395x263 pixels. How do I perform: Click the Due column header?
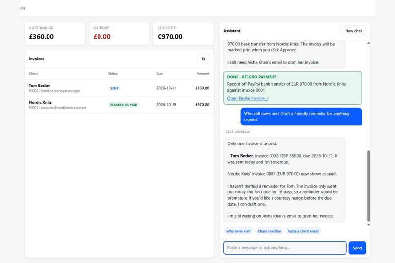pyautogui.click(x=159, y=74)
